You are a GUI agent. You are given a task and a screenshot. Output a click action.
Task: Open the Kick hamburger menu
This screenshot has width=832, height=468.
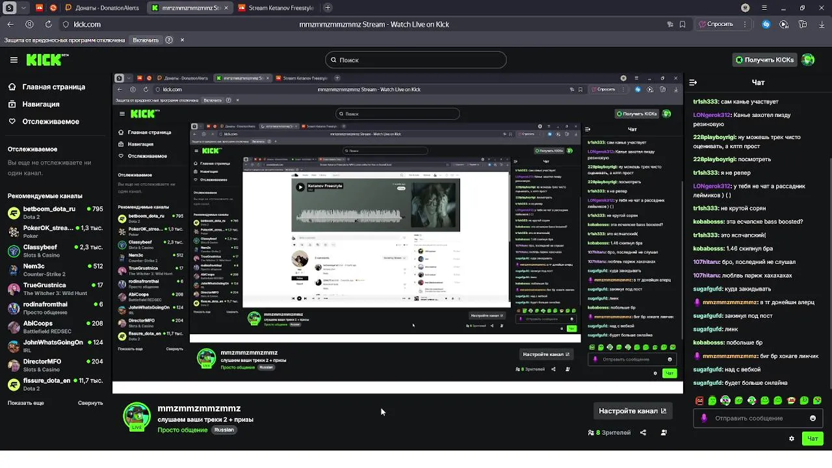[x=14, y=60]
